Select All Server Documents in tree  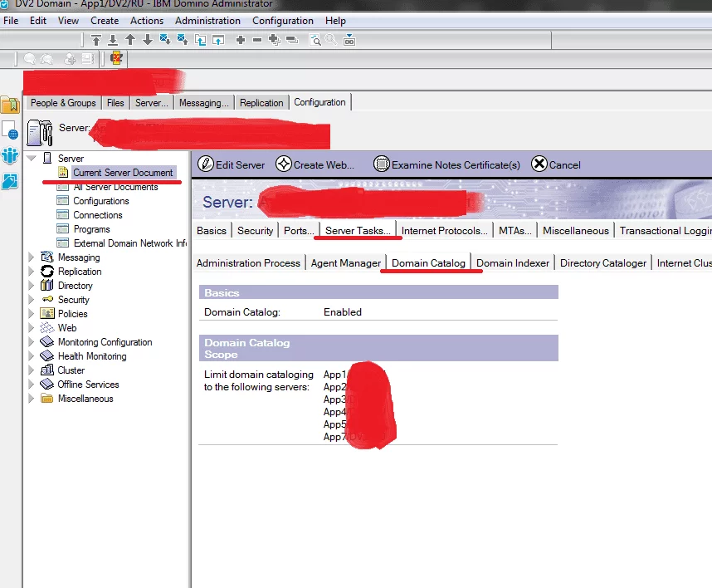[x=115, y=187]
